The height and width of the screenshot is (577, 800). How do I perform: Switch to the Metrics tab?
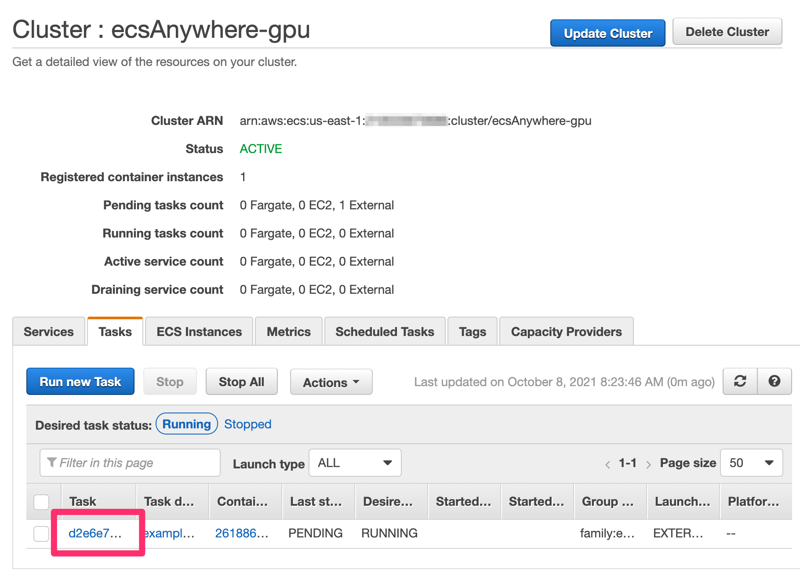289,331
